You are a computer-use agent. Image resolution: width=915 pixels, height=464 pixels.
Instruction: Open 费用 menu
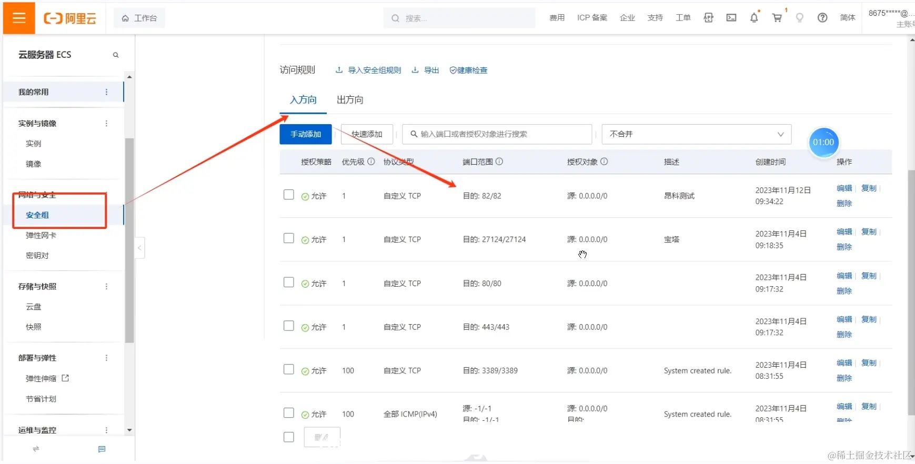click(x=557, y=18)
